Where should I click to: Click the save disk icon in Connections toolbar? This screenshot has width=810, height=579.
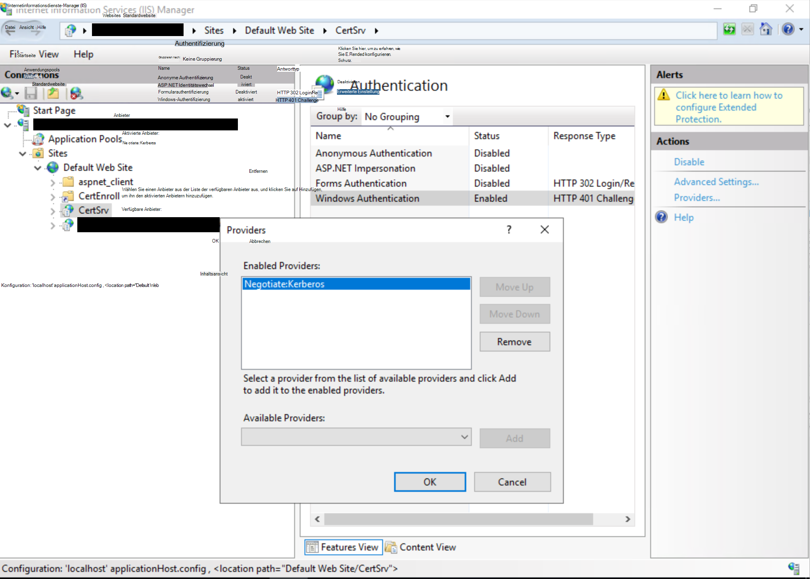click(31, 93)
